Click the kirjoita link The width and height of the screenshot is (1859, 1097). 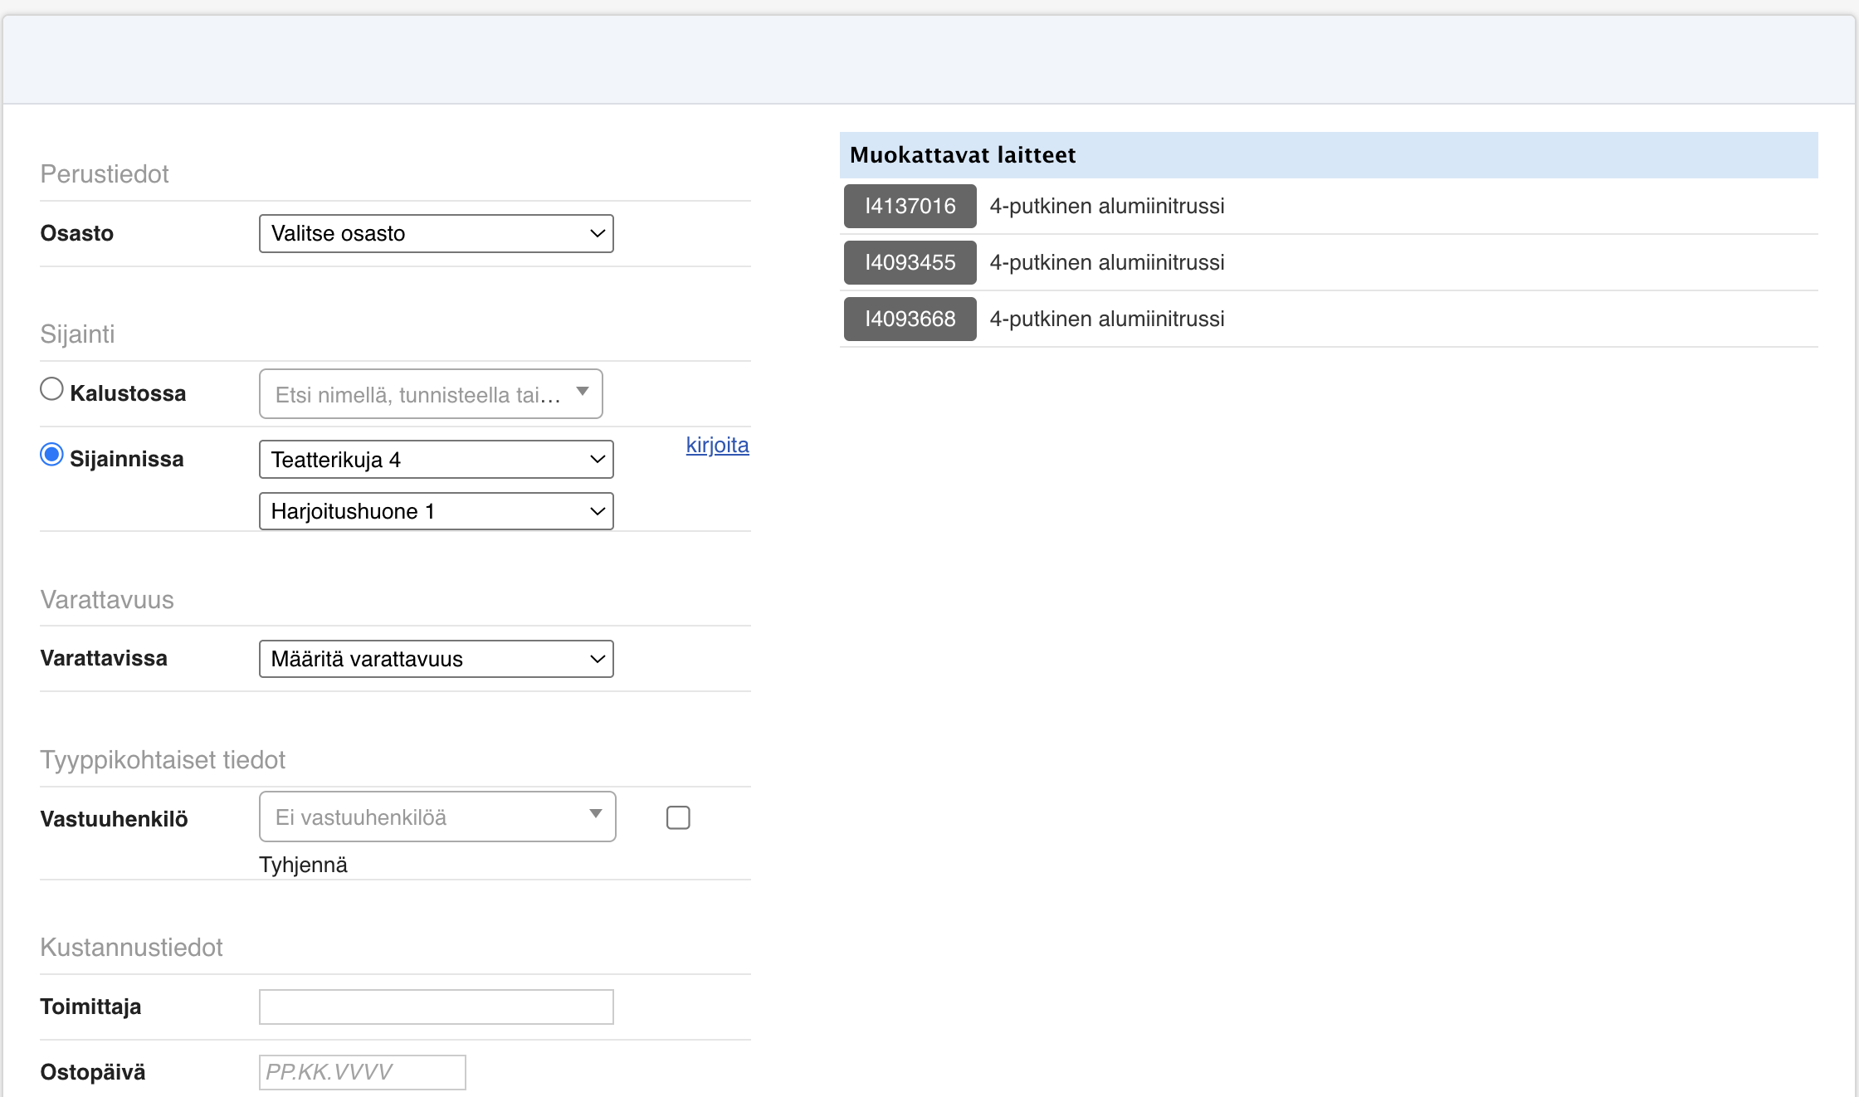pos(717,446)
